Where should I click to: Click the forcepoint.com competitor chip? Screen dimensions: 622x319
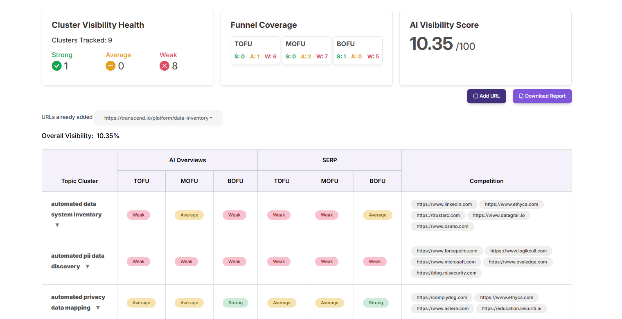click(447, 251)
